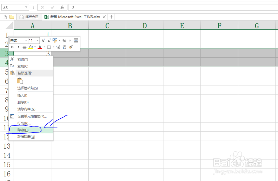Choose 行高(R)... from the context menu
This screenshot has width=278, height=181.
[31, 123]
